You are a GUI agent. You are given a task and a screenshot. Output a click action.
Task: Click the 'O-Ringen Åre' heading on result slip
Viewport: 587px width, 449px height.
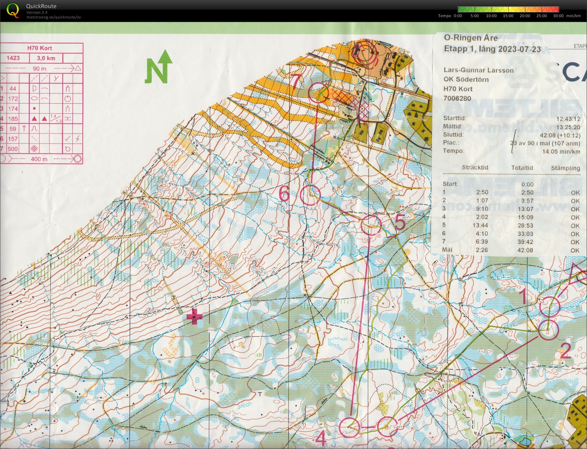pos(471,38)
